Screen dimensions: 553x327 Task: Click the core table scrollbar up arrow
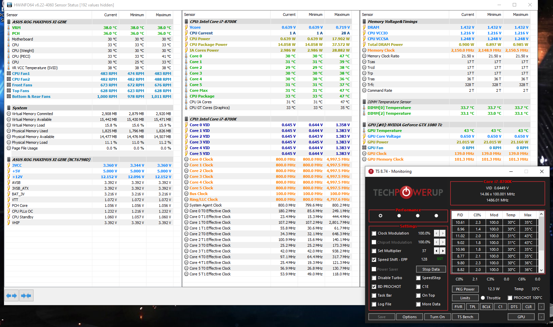click(541, 214)
